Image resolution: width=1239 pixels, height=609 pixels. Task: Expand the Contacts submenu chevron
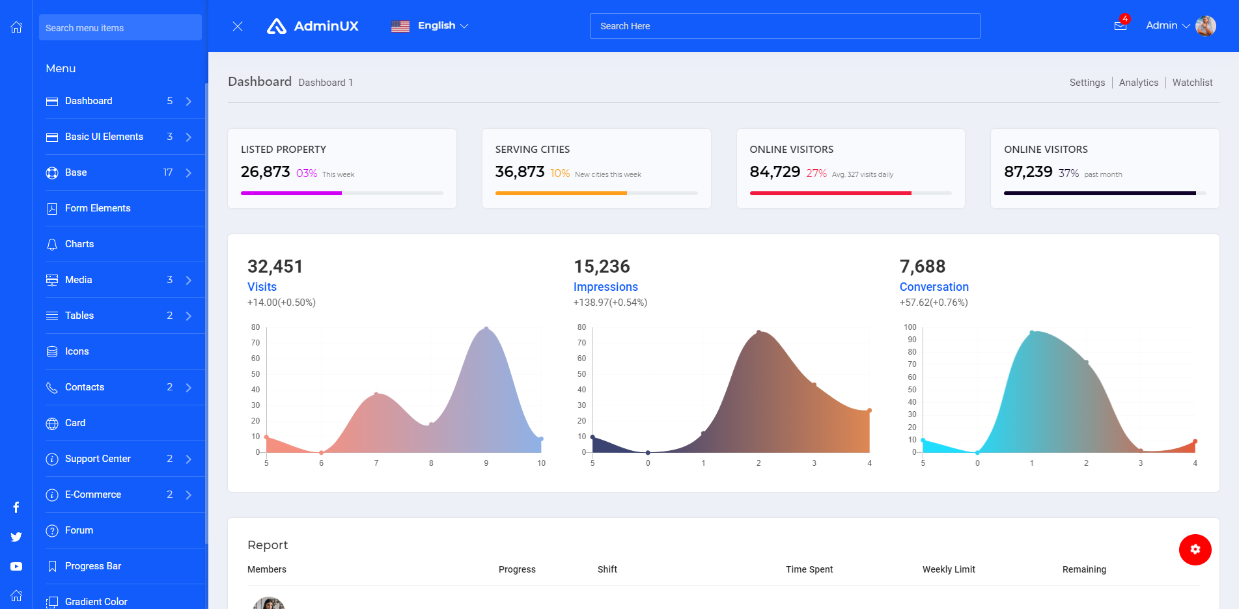189,388
